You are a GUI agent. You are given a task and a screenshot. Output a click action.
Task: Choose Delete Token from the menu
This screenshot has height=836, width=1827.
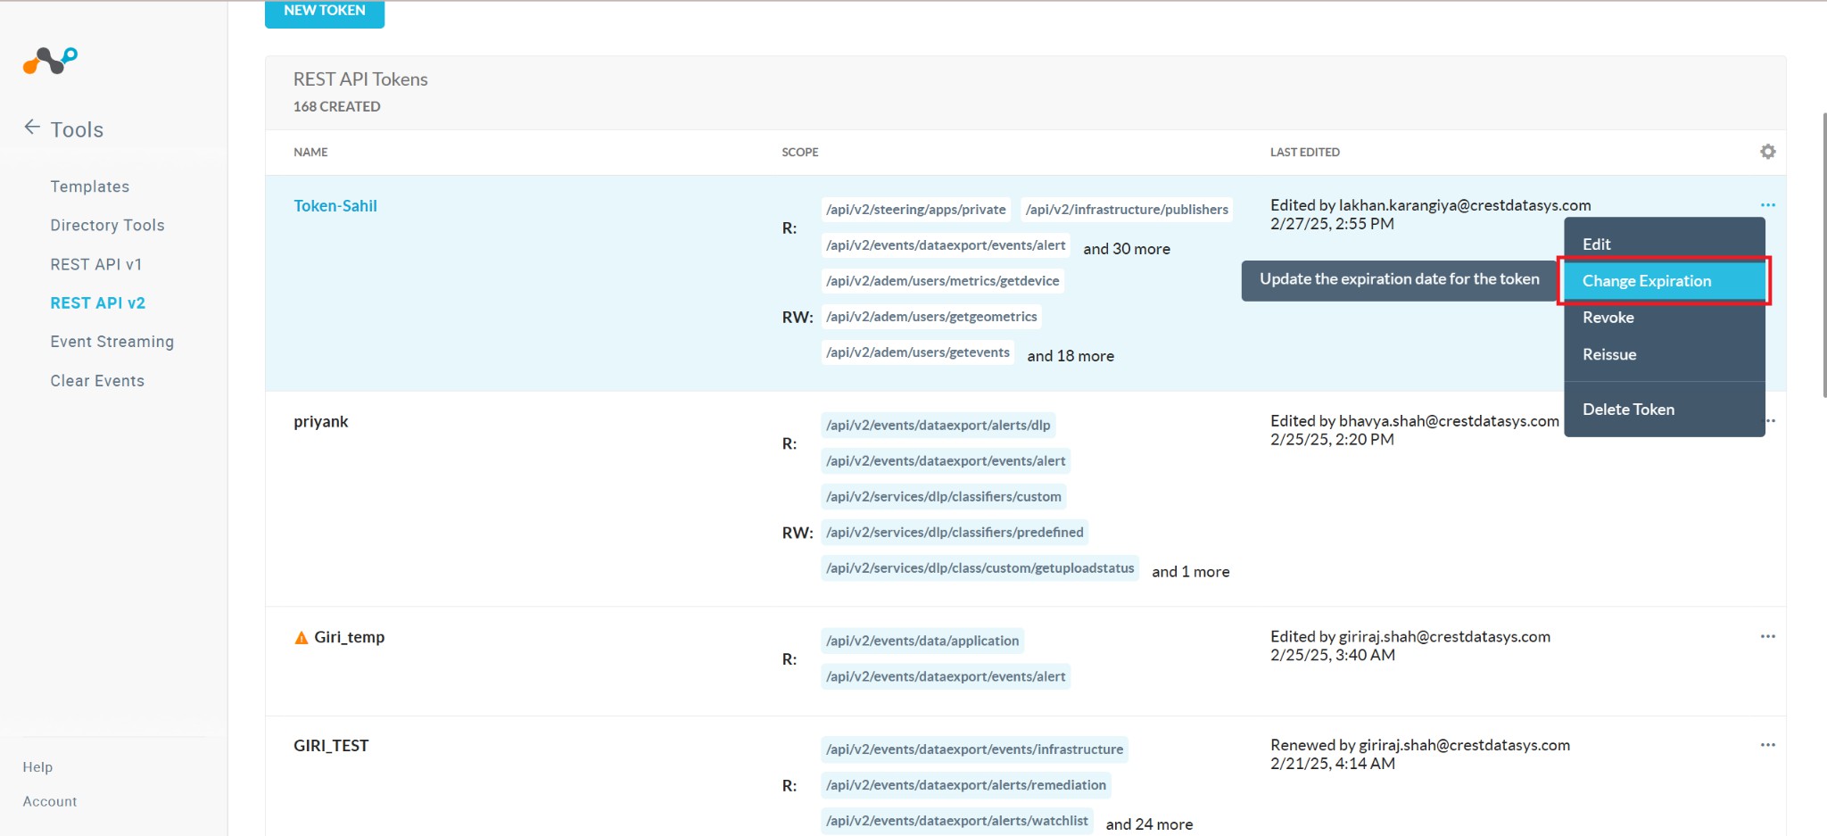(x=1627, y=410)
